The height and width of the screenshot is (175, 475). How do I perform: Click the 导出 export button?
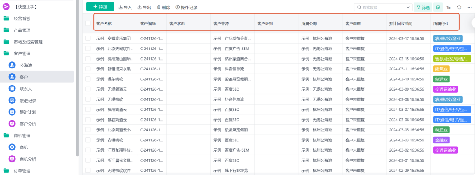tap(144, 7)
